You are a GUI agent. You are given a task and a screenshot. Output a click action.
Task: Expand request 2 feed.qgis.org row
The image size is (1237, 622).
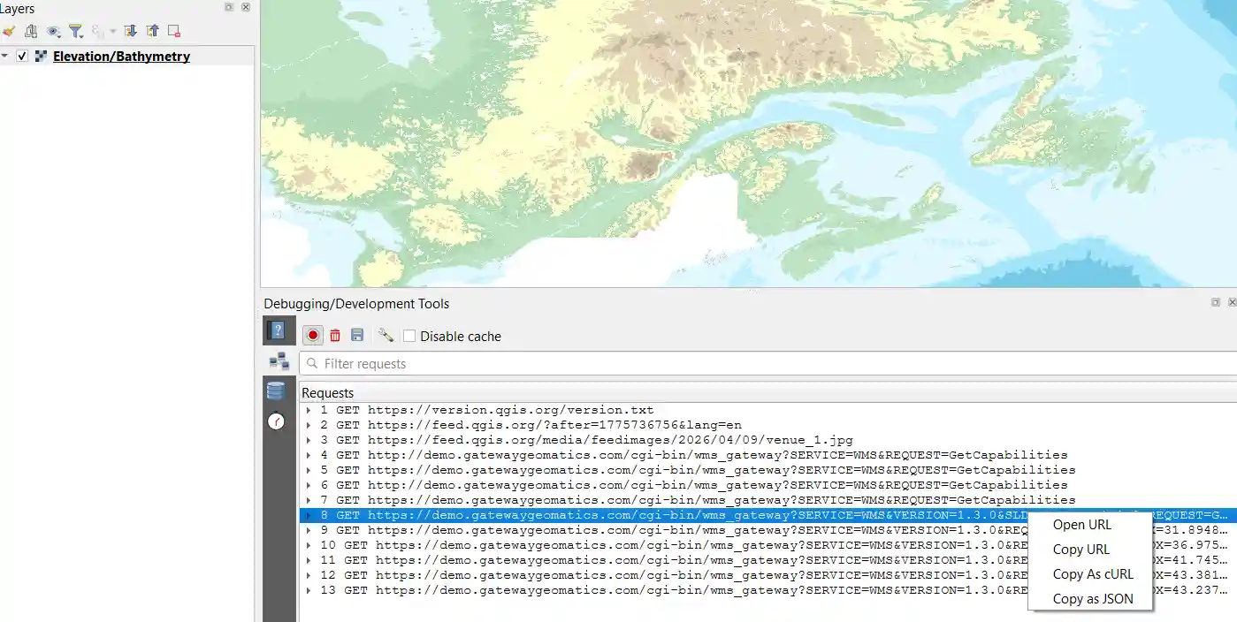click(x=308, y=425)
